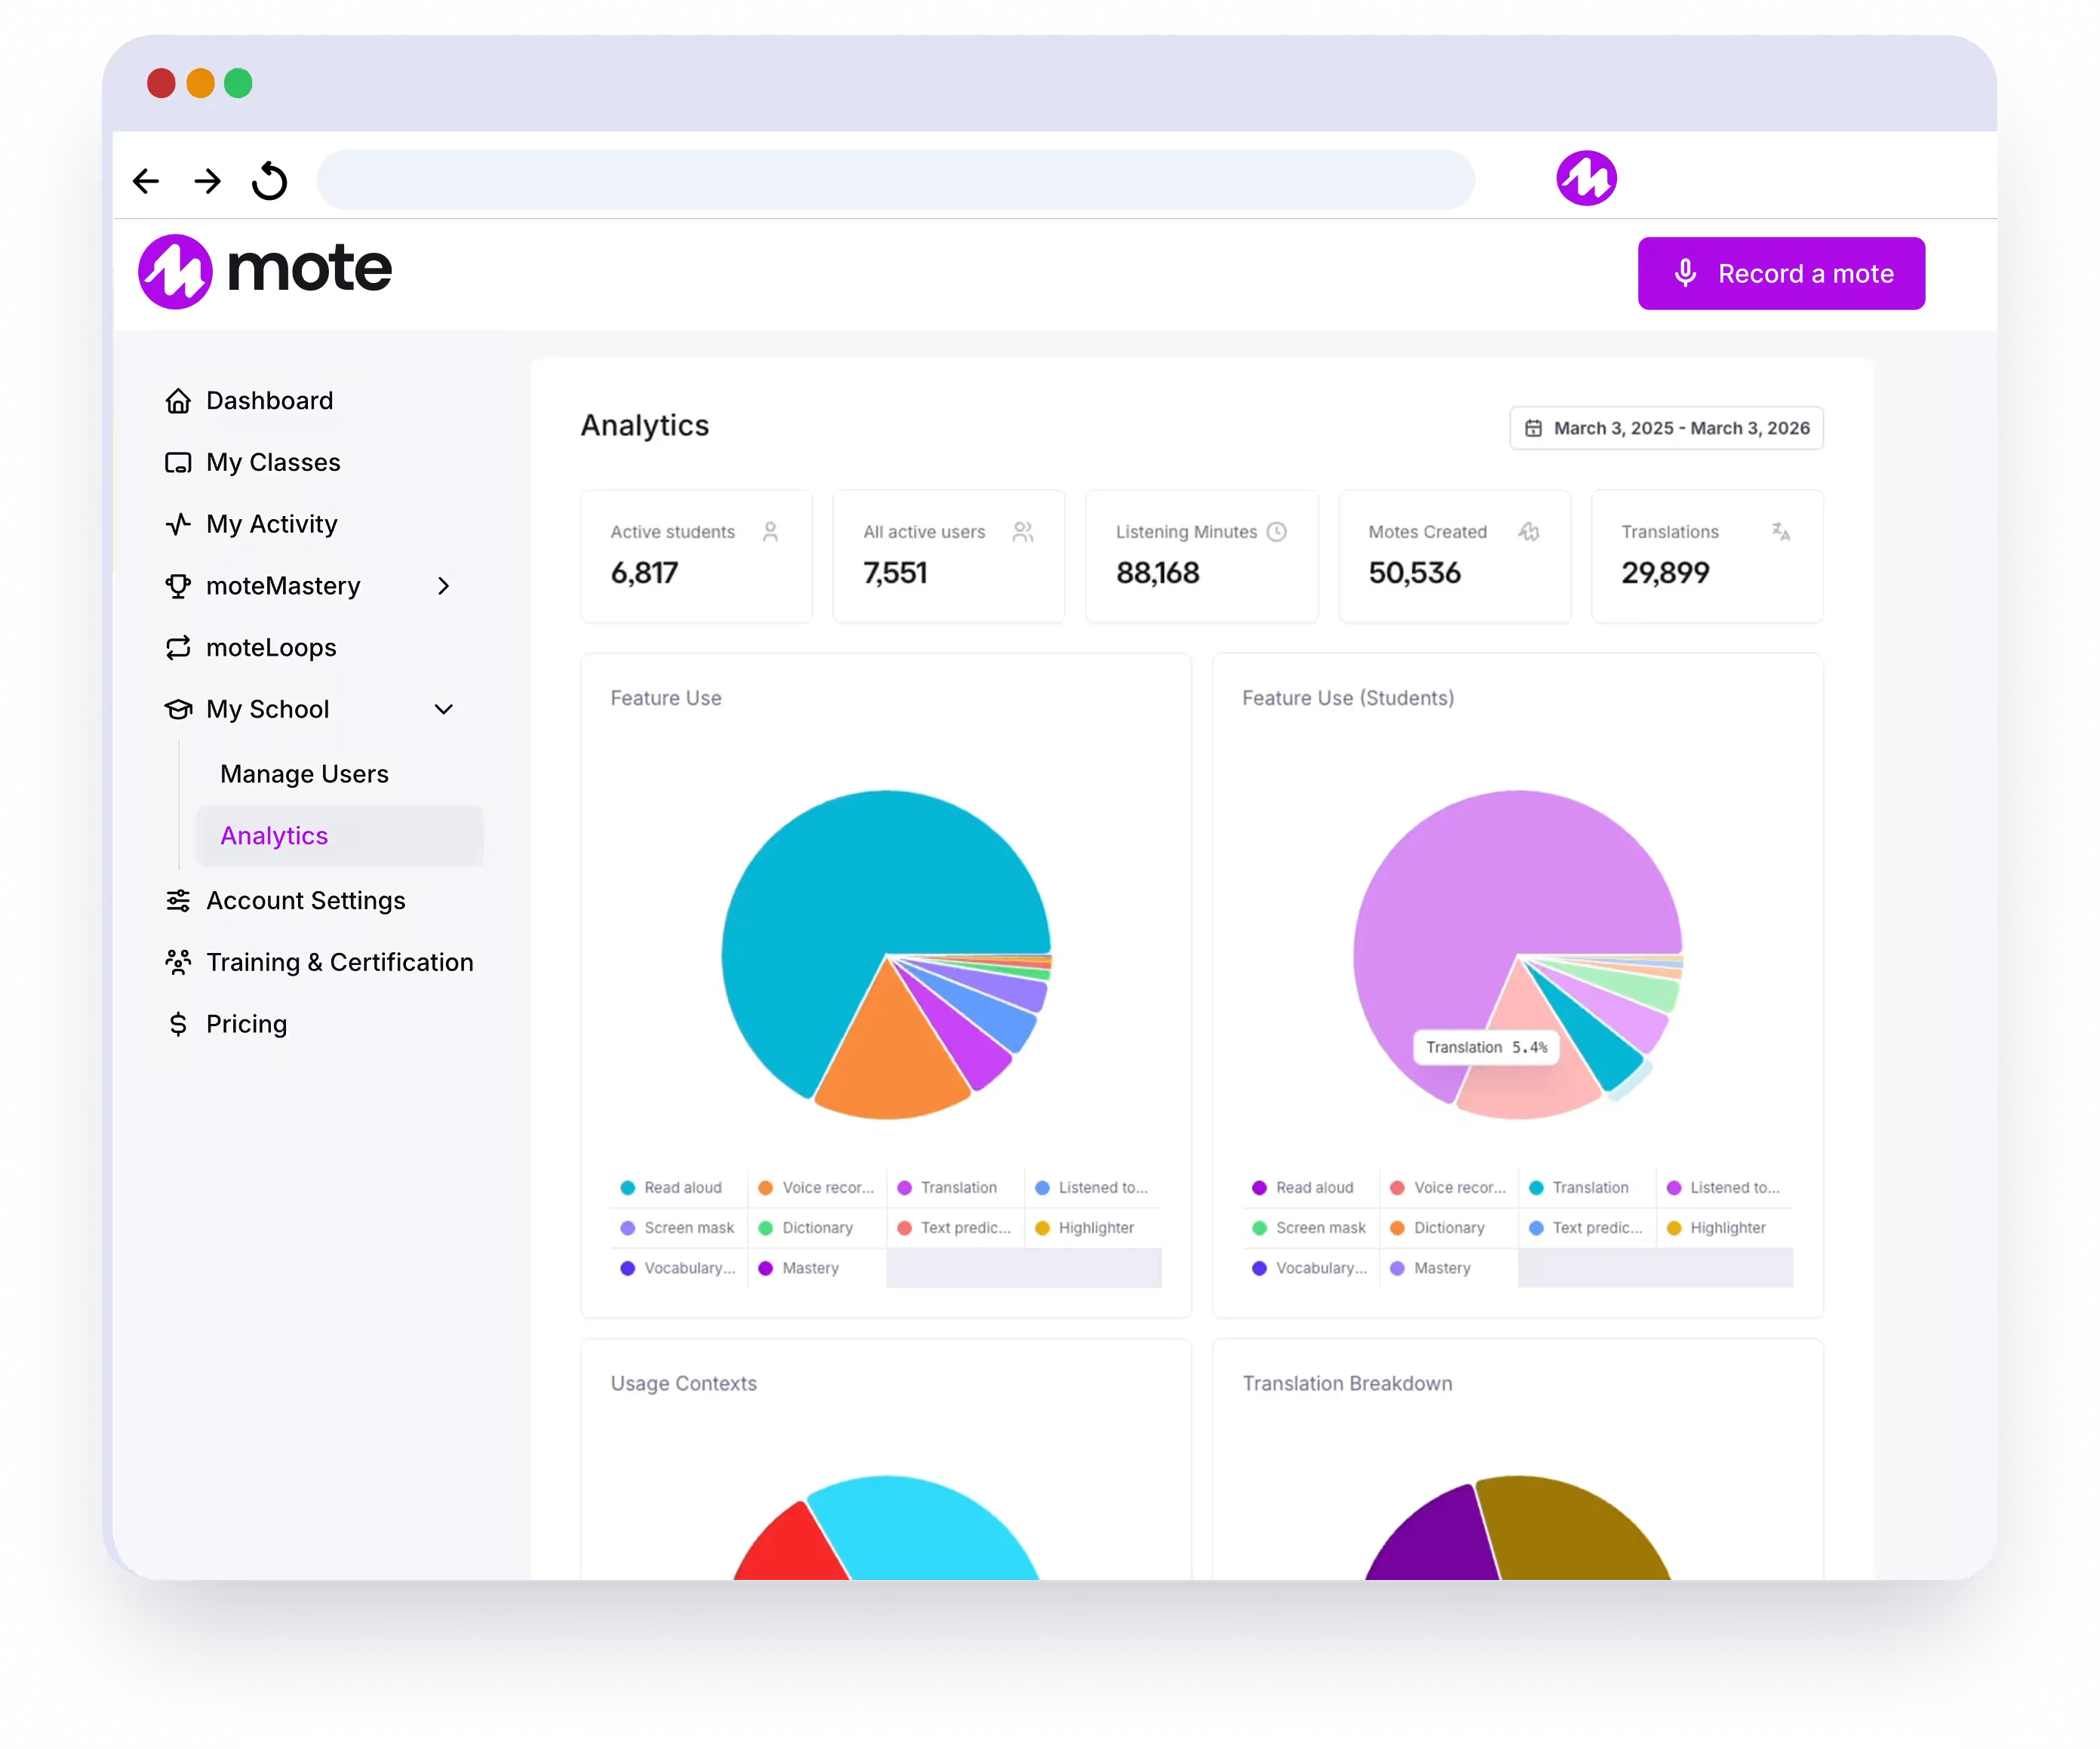Image resolution: width=2100 pixels, height=1749 pixels.
Task: Click the browser address bar
Action: pyautogui.click(x=895, y=181)
